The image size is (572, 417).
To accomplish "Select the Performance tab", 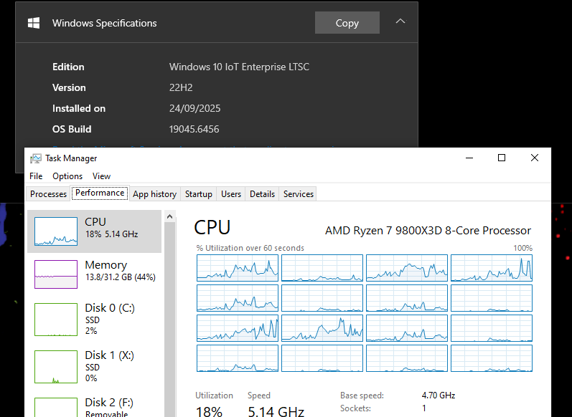I will click(100, 193).
